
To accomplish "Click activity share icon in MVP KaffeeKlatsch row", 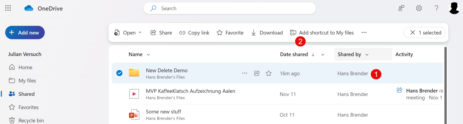I will pyautogui.click(x=399, y=90).
